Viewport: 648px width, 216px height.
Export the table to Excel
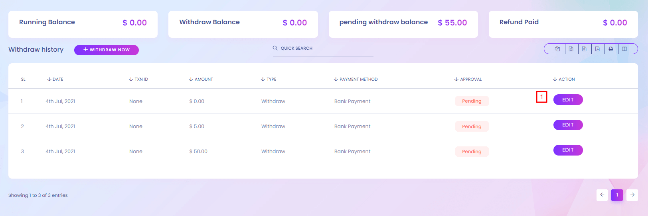click(571, 49)
